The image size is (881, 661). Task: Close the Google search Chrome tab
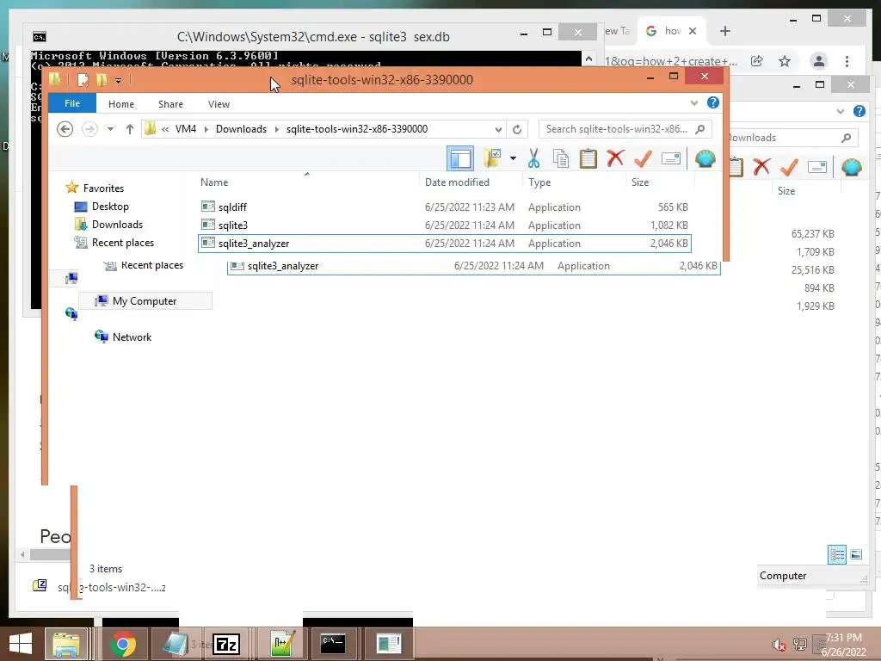coord(693,32)
